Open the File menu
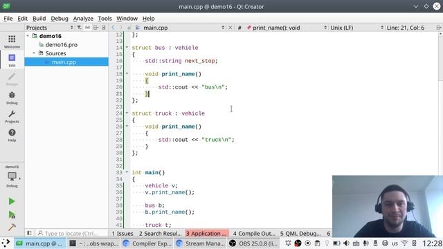This screenshot has height=249, width=443. [x=8, y=19]
